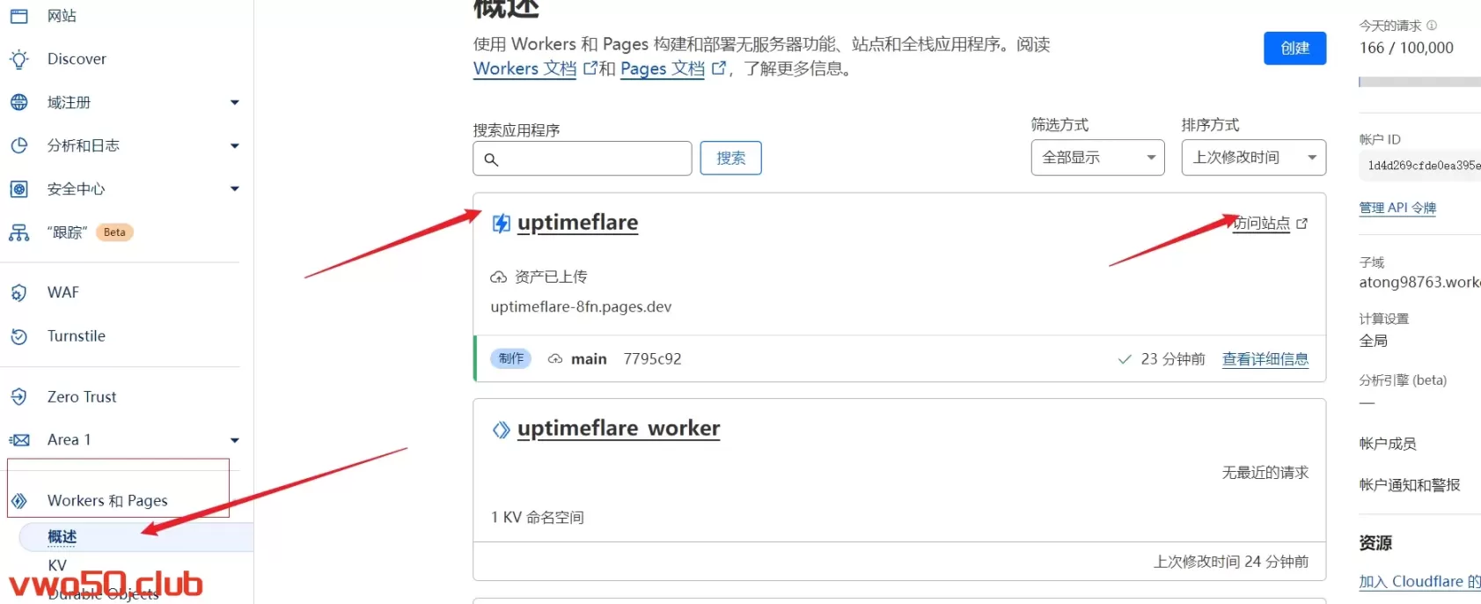The height and width of the screenshot is (604, 1481).
Task: Open the 筛选方式 全部显示 dropdown
Action: (x=1097, y=158)
